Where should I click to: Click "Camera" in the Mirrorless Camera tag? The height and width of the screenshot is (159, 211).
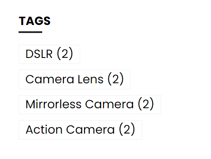click(x=109, y=104)
